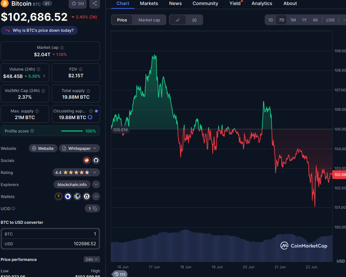Open Circulating supply info icon

tap(91, 111)
